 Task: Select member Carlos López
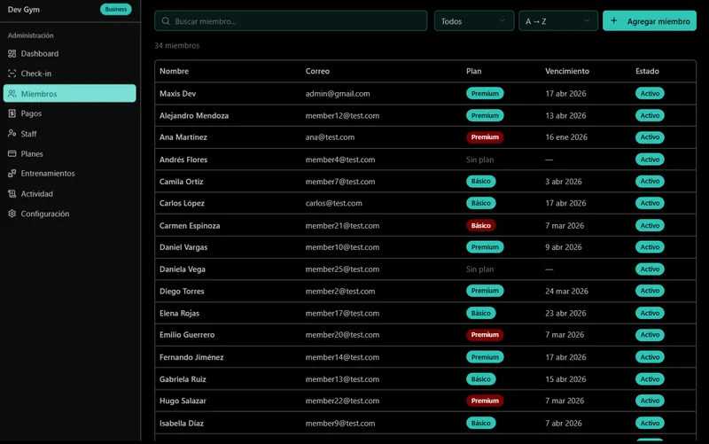click(x=182, y=203)
